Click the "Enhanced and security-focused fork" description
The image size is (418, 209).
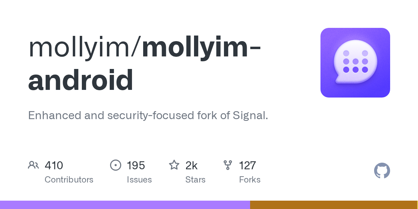click(x=148, y=115)
